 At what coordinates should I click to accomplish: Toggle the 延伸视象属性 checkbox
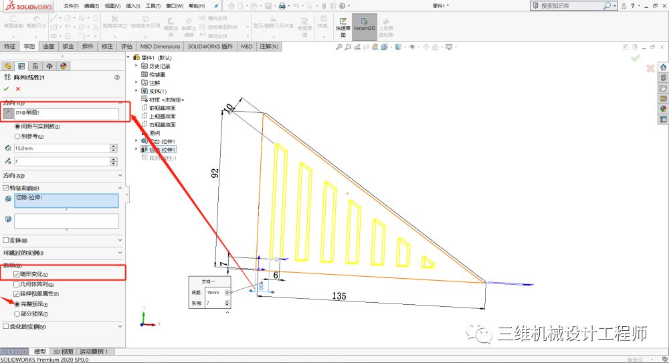pos(16,294)
